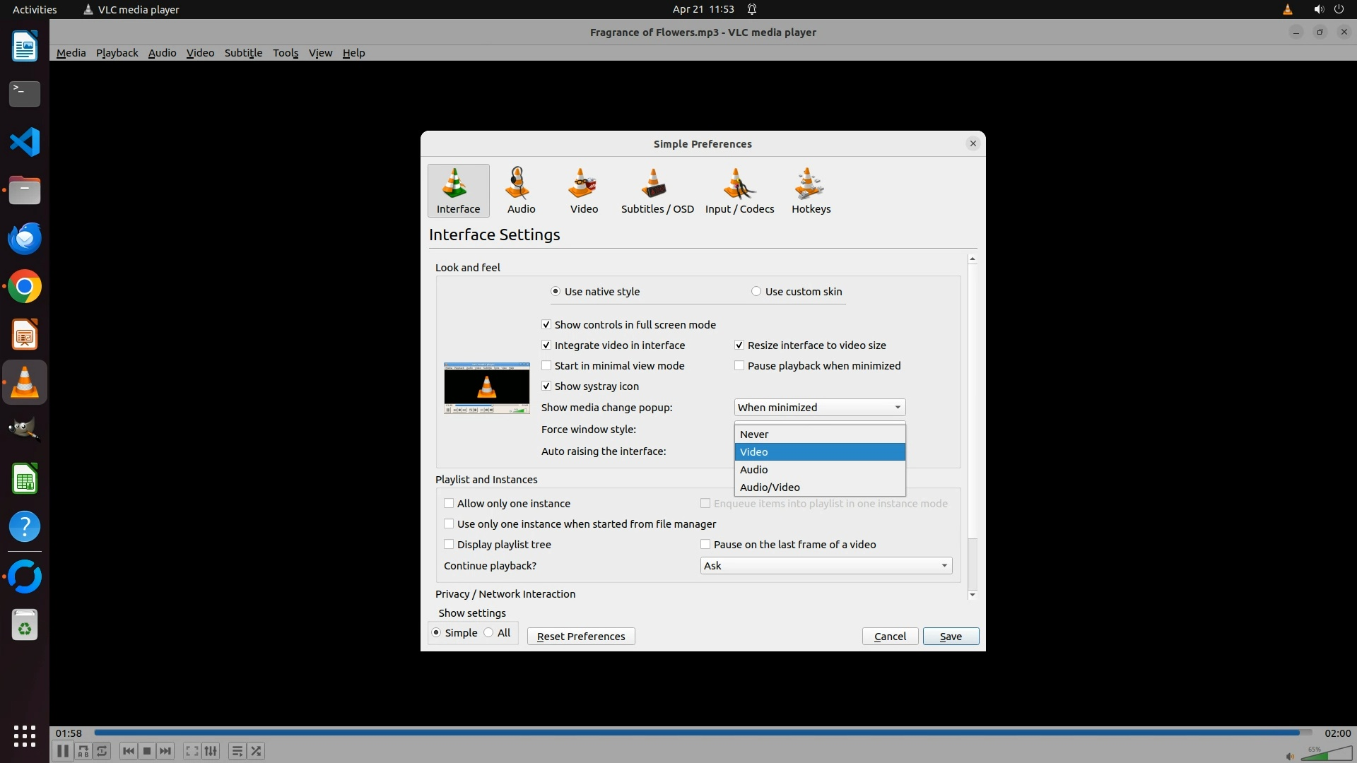Screen dimensions: 1357x763
Task: Open the extended settings equalizer icon
Action: (211, 751)
